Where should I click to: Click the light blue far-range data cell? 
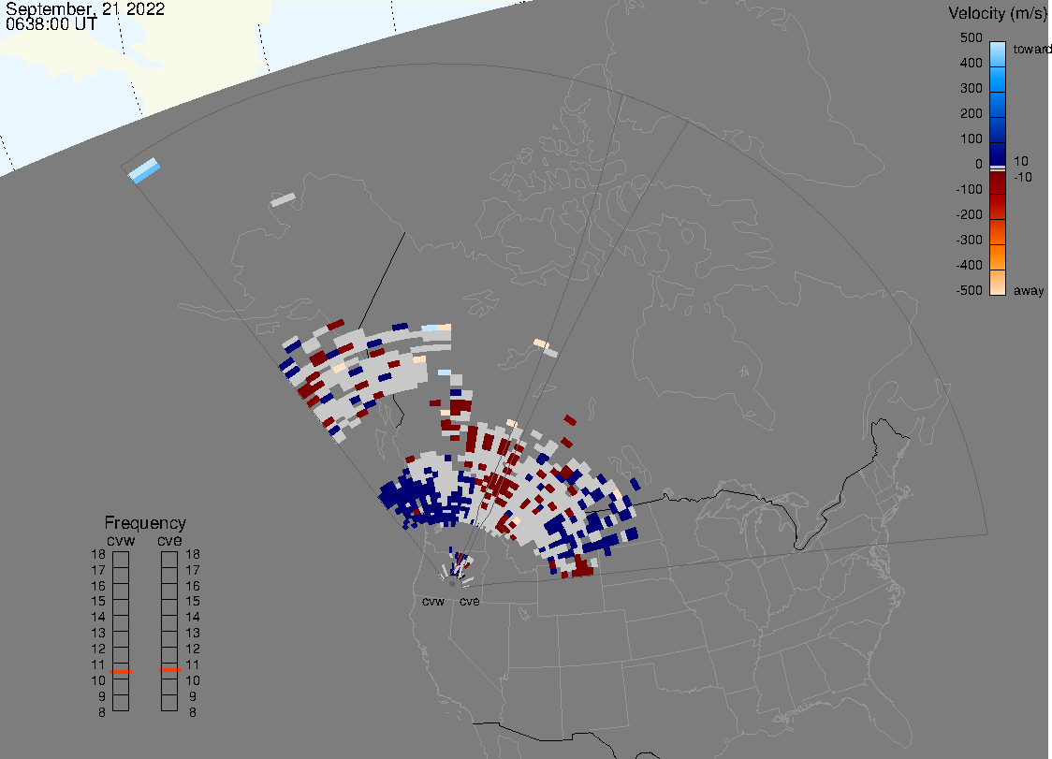coord(144,170)
